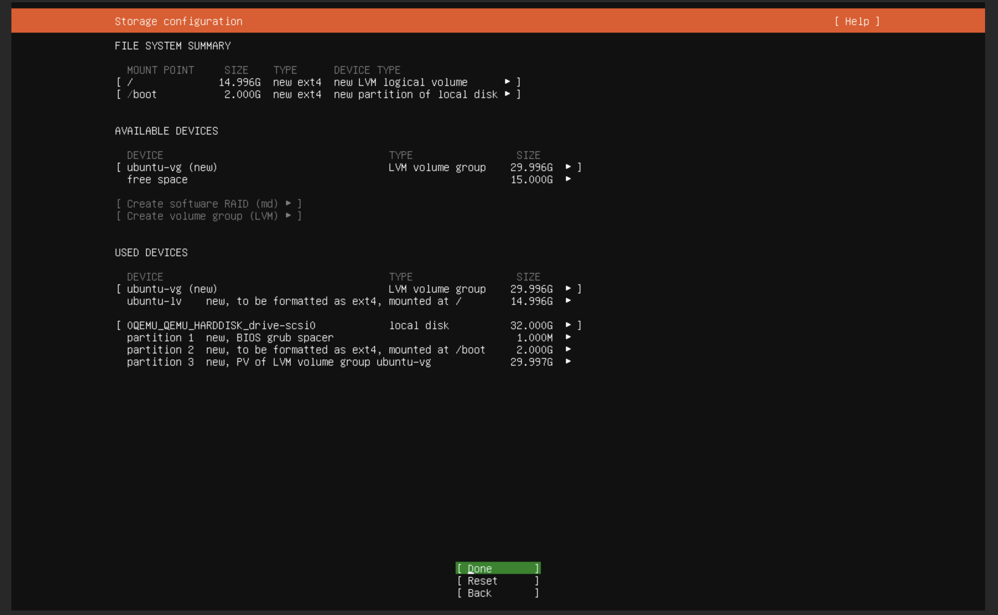Open the arrow for partition 2 2.000G
The width and height of the screenshot is (998, 615).
(568, 349)
